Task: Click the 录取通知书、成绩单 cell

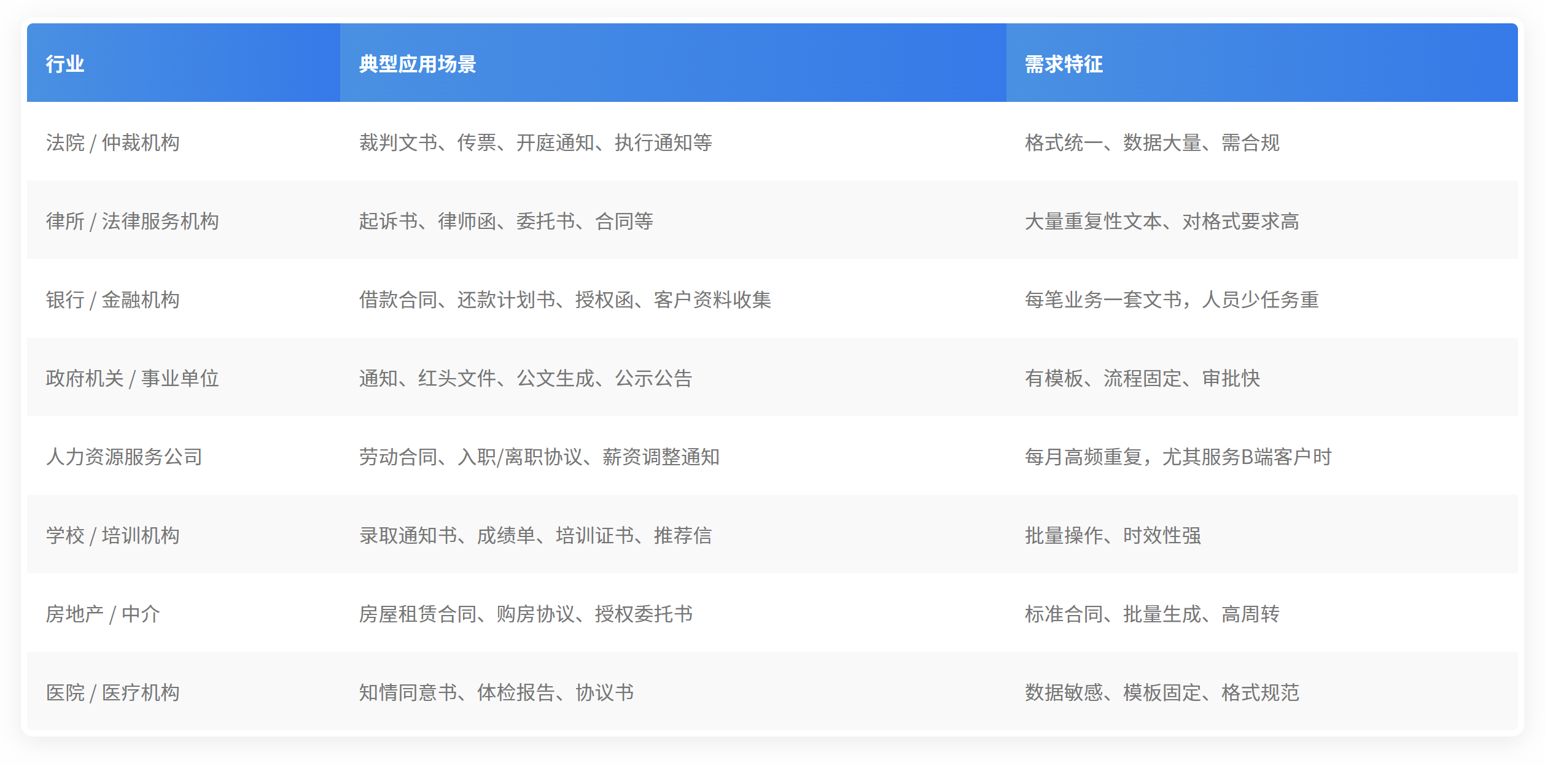Action: pyautogui.click(x=535, y=535)
